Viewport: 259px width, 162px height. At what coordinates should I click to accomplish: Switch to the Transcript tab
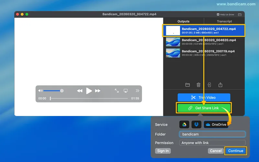[224, 21]
